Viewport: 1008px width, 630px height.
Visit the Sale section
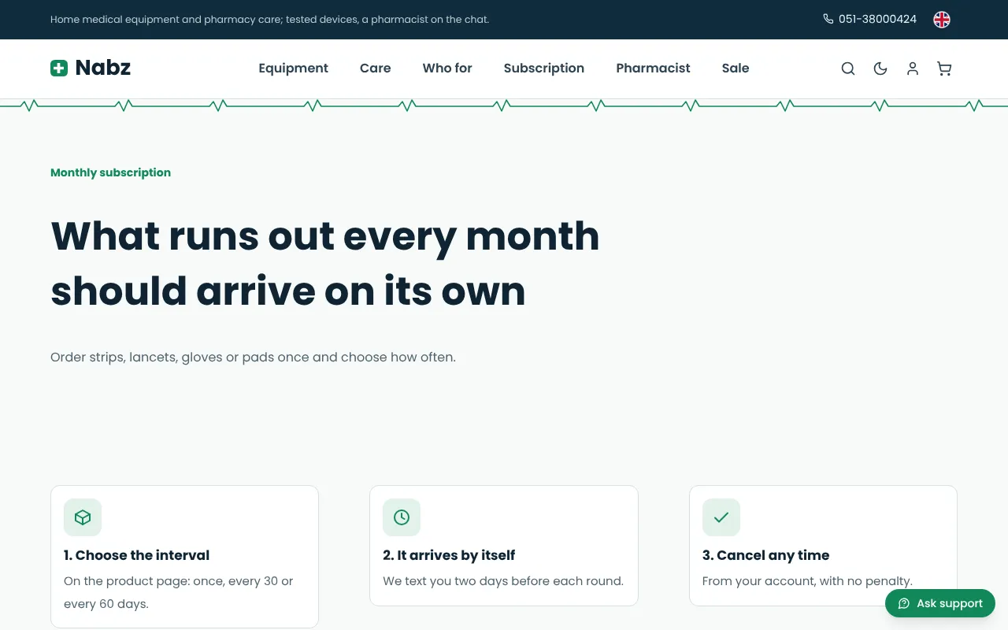736,69
